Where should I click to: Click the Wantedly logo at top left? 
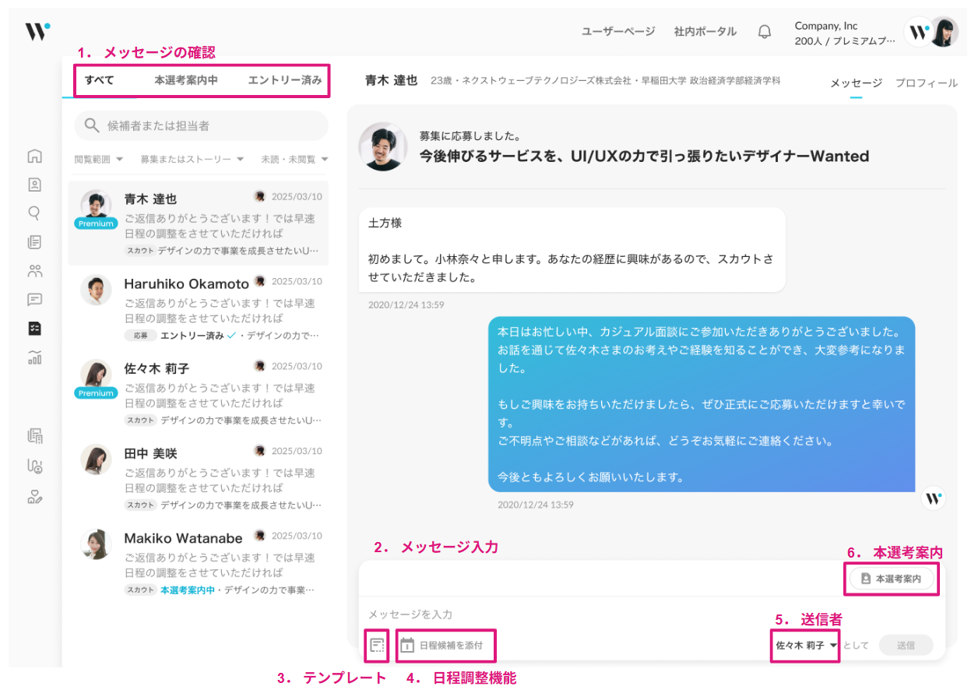[37, 31]
